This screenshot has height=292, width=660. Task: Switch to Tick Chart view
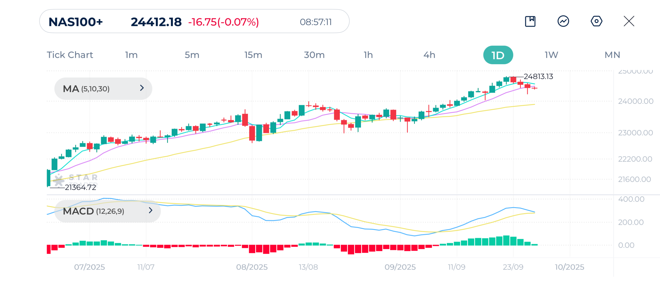(70, 55)
